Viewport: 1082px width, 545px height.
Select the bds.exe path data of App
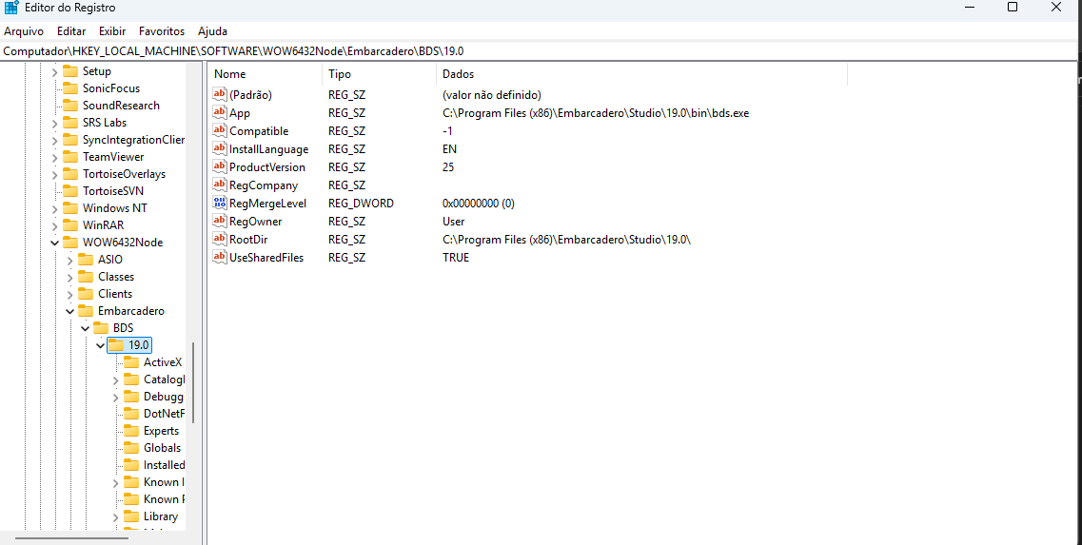(596, 113)
